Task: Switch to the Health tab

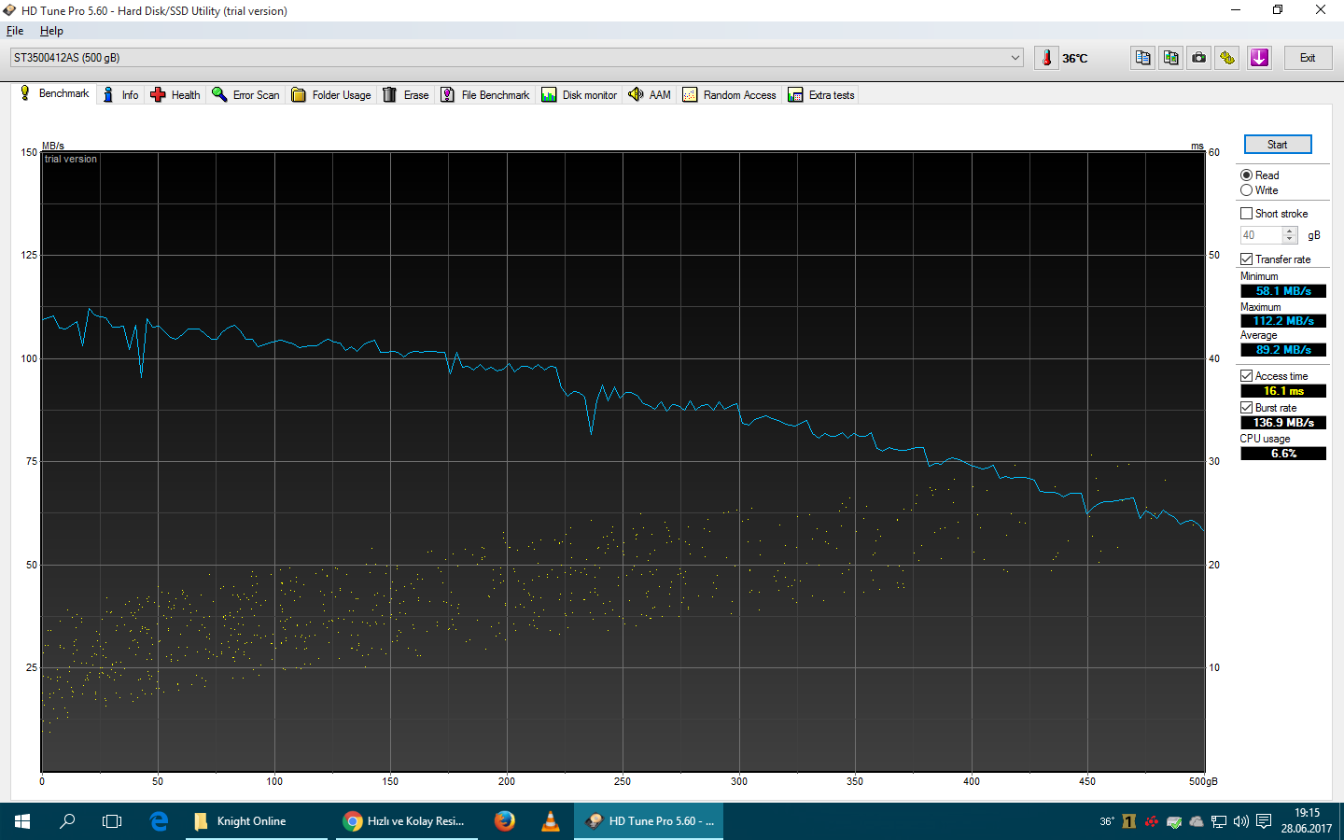Action: click(176, 95)
